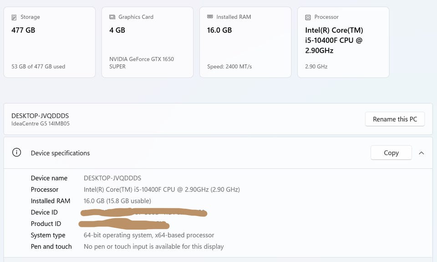Viewport: 437px width, 262px height.
Task: Click the redacted Device ID value
Action: click(x=143, y=212)
